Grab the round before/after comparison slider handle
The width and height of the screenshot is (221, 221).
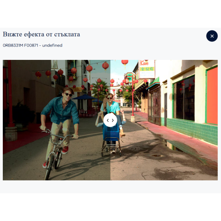coord(110,120)
